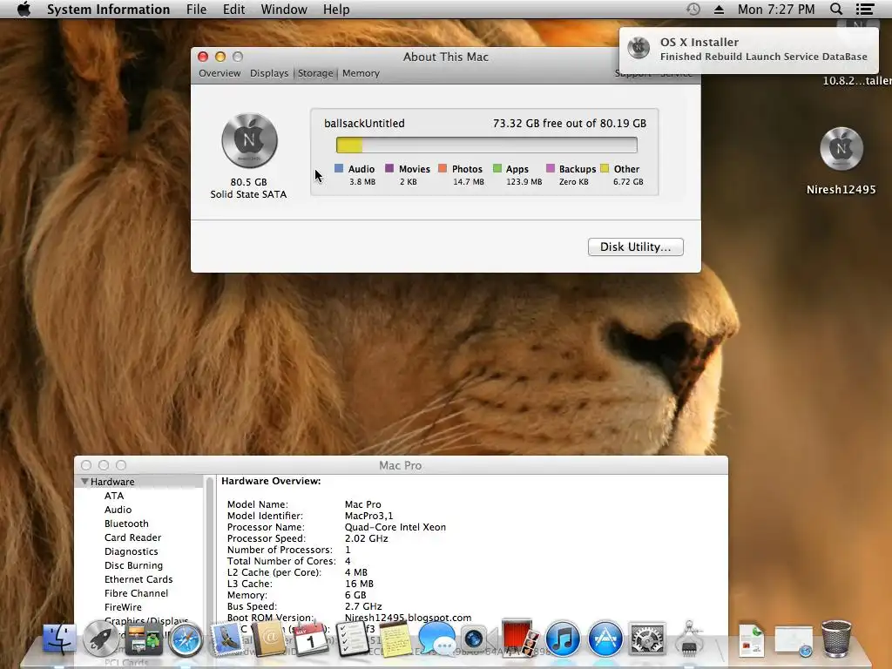Viewport: 892px width, 669px height.
Task: Click the OS X Installer notification icon
Action: coord(639,48)
